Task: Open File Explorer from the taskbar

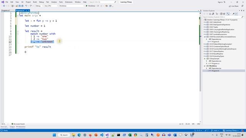Action: 73,135
